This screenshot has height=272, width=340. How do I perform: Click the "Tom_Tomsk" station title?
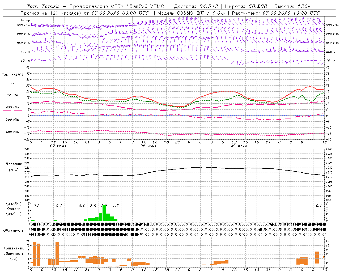coord(43,6)
